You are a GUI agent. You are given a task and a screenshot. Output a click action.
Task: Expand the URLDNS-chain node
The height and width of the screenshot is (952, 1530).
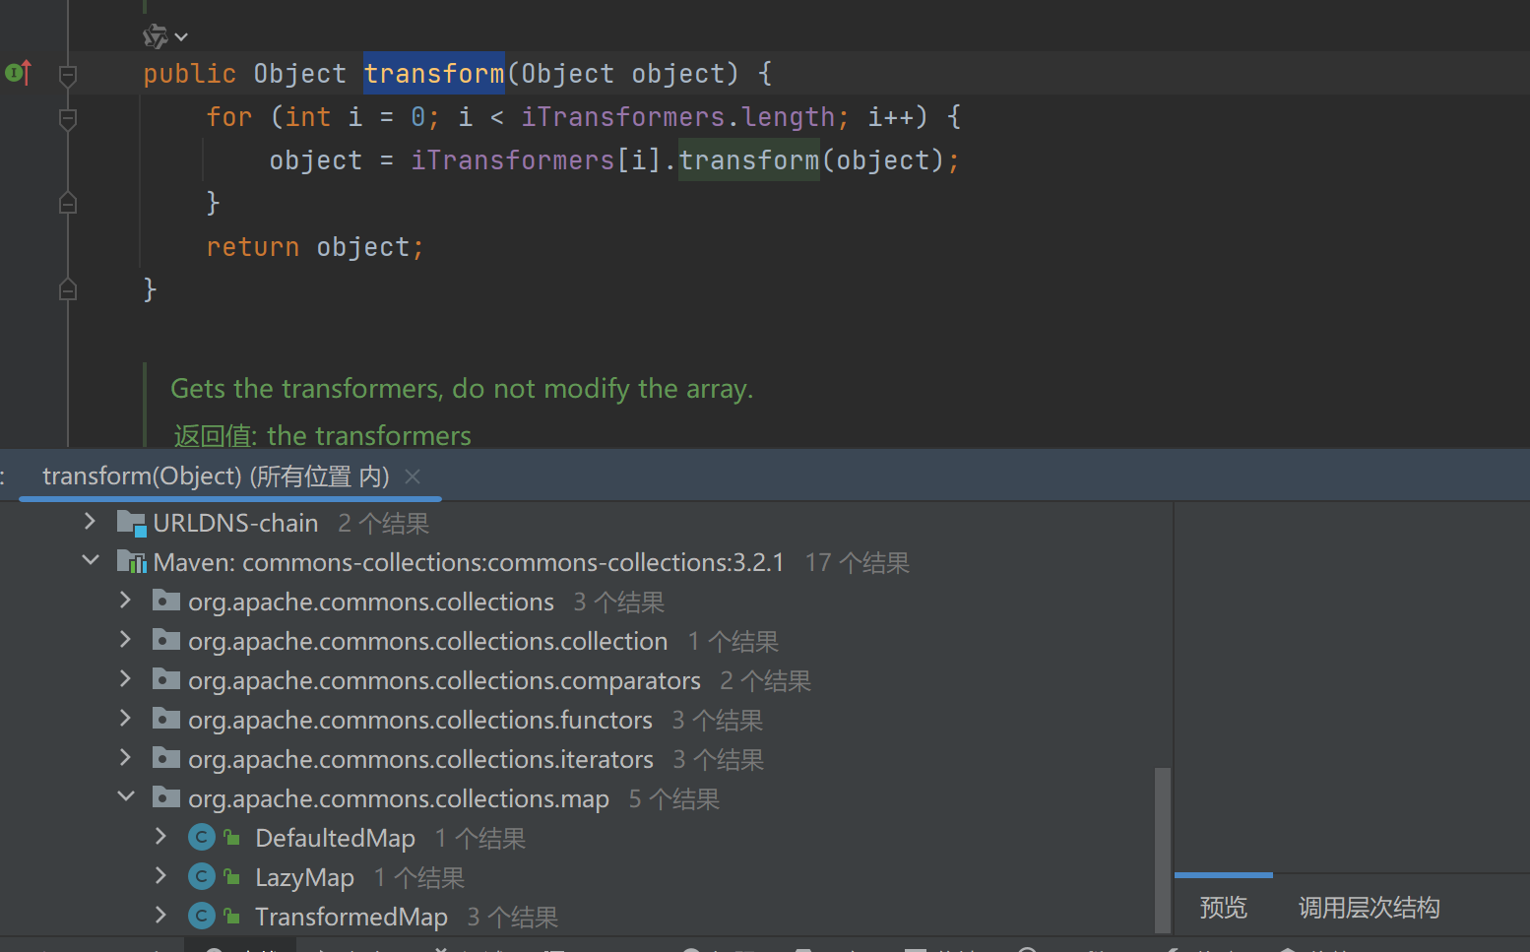point(91,521)
